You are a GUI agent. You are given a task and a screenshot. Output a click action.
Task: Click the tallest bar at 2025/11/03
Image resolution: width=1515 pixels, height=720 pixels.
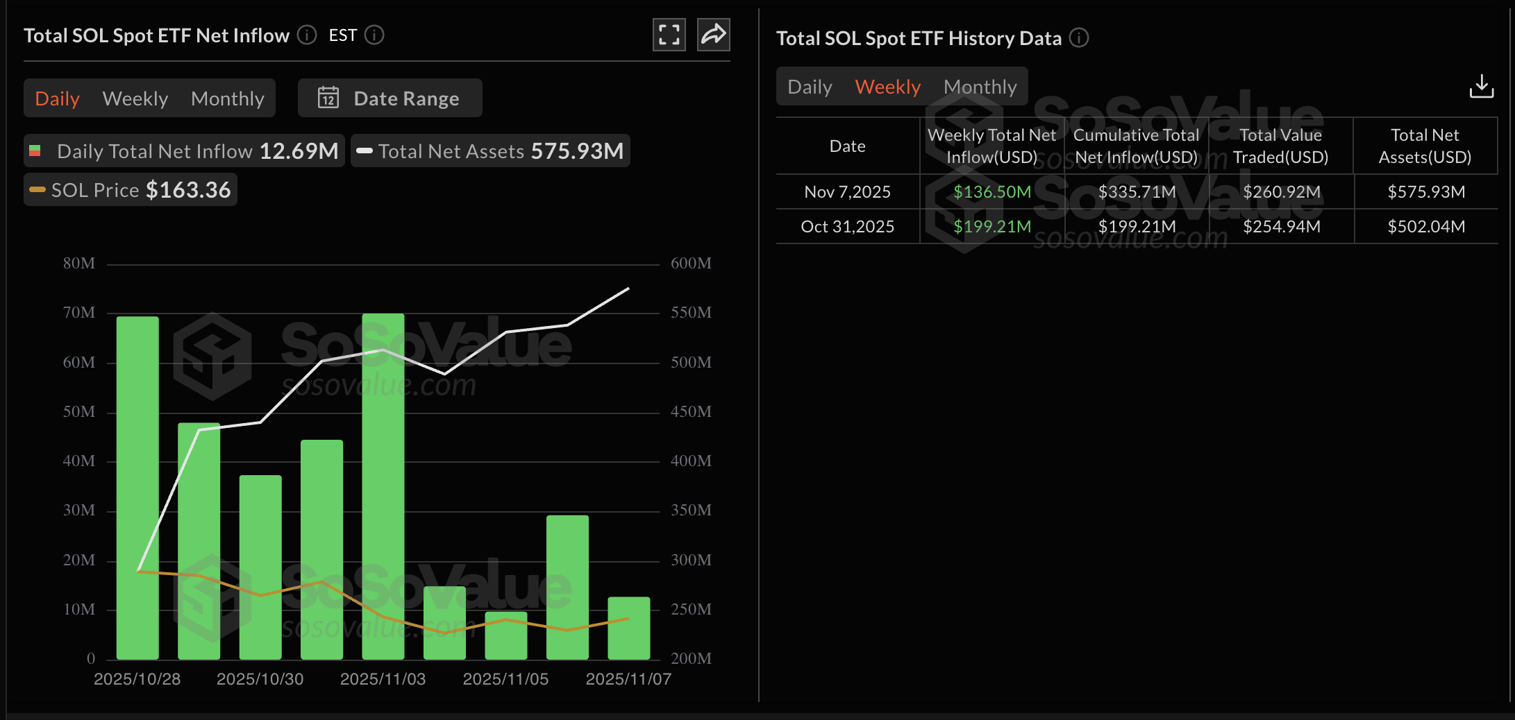[382, 486]
